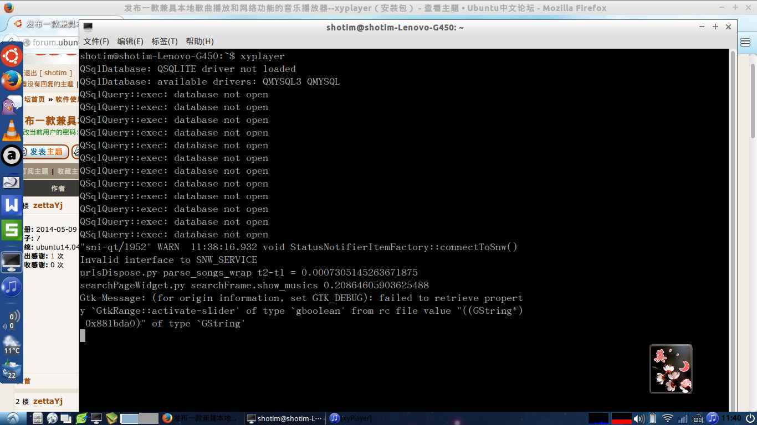Click the red memory monitor graph in panel
The width and height of the screenshot is (757, 425).
(621, 418)
